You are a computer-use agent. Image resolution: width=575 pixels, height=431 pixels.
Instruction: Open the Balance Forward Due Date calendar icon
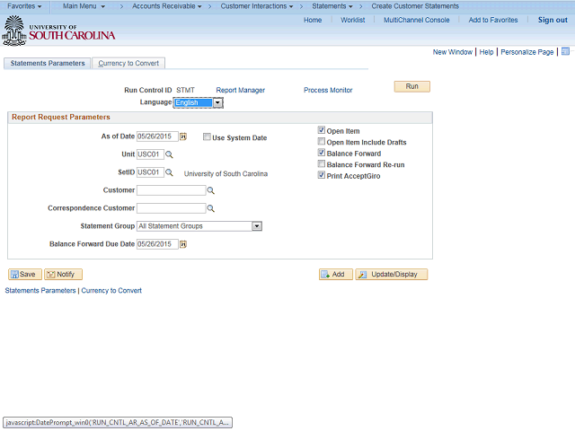click(183, 244)
